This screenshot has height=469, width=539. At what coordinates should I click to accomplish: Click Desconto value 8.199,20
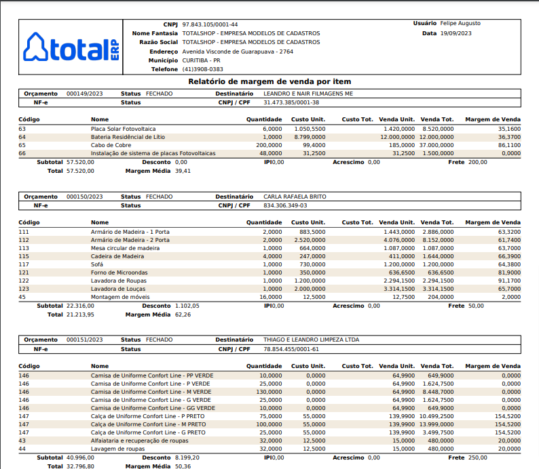[x=187, y=458]
